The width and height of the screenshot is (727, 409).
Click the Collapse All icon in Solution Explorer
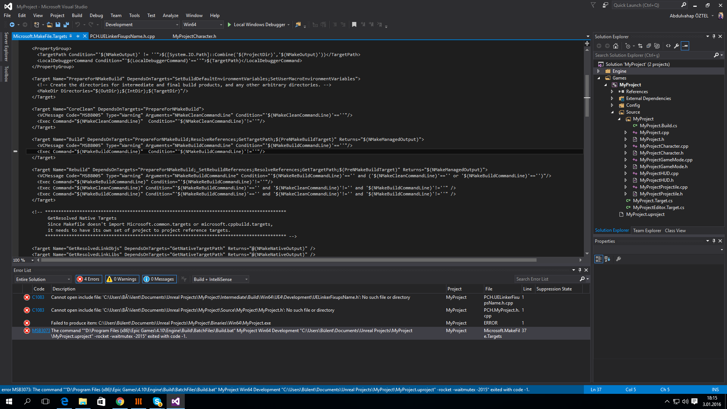pyautogui.click(x=649, y=46)
